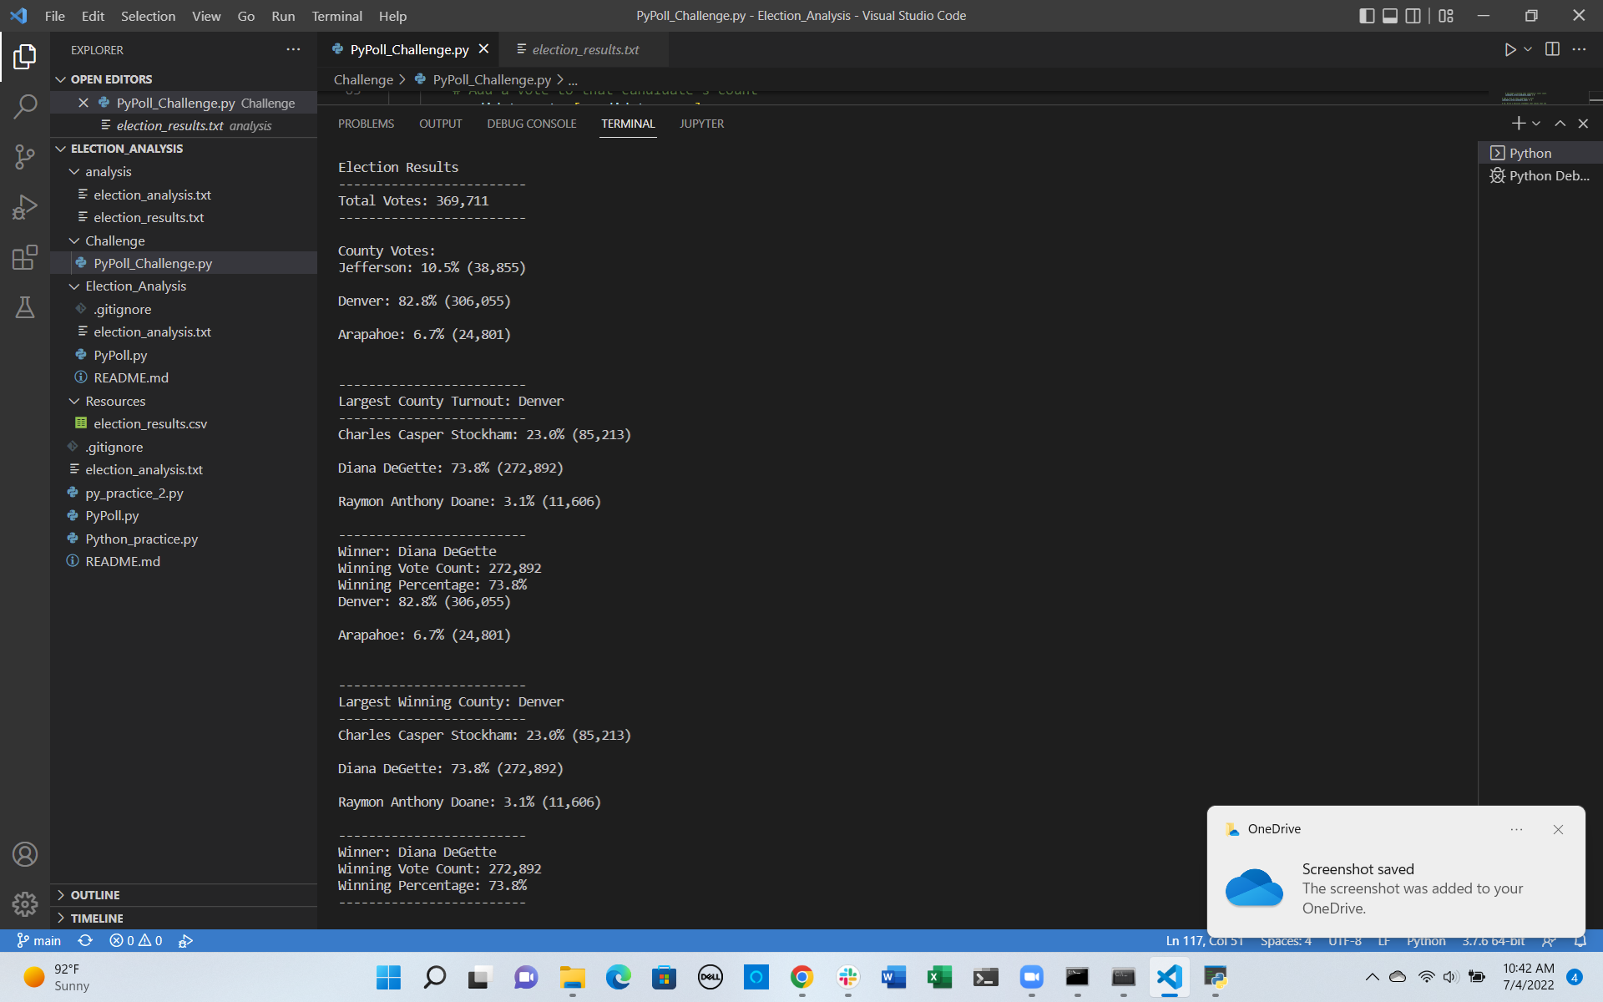Open the Manage settings gear
Screen dimensions: 1603x1002
coord(25,903)
